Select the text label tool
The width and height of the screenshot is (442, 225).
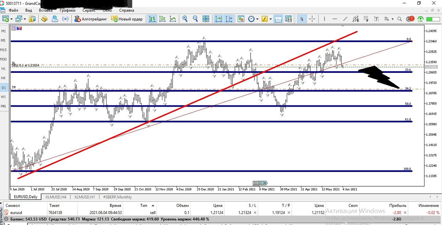click(x=376, y=19)
